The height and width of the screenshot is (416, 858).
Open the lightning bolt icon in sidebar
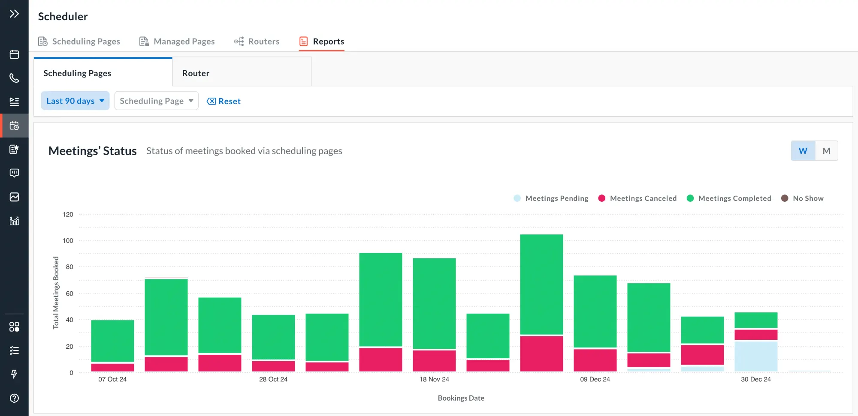coord(14,374)
